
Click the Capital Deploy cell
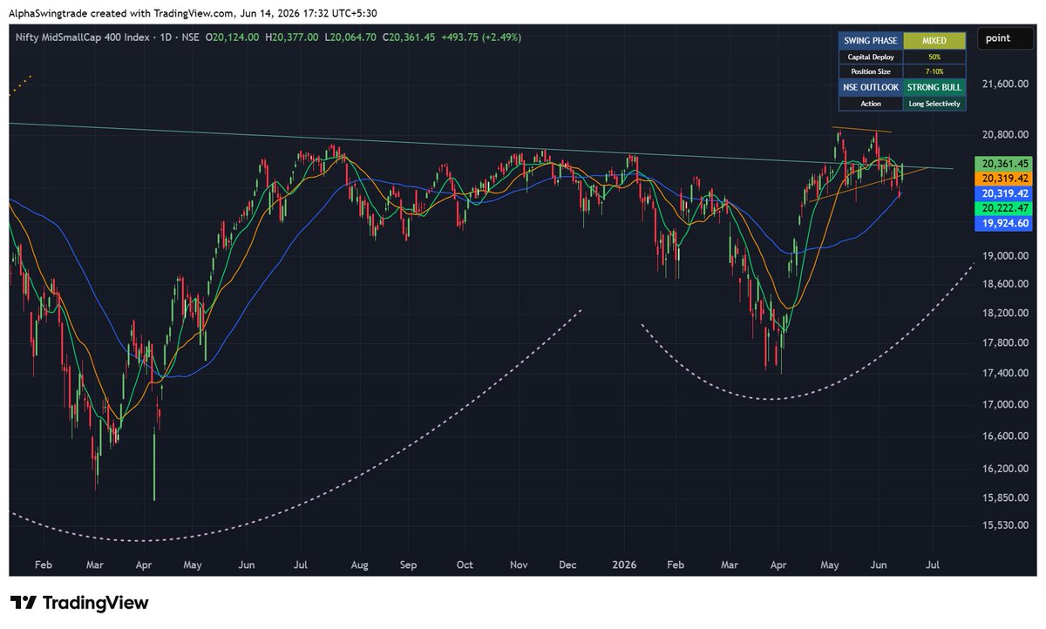click(x=871, y=57)
